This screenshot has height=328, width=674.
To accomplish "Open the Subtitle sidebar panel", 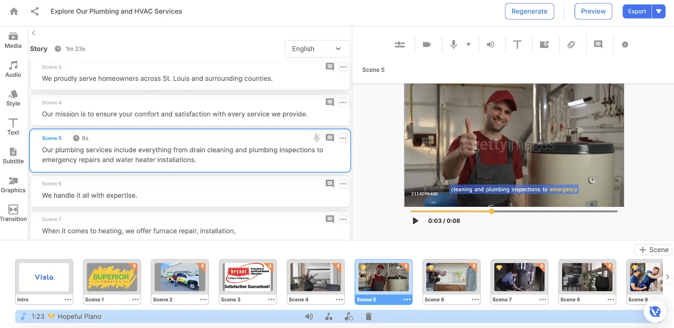I will pos(13,156).
